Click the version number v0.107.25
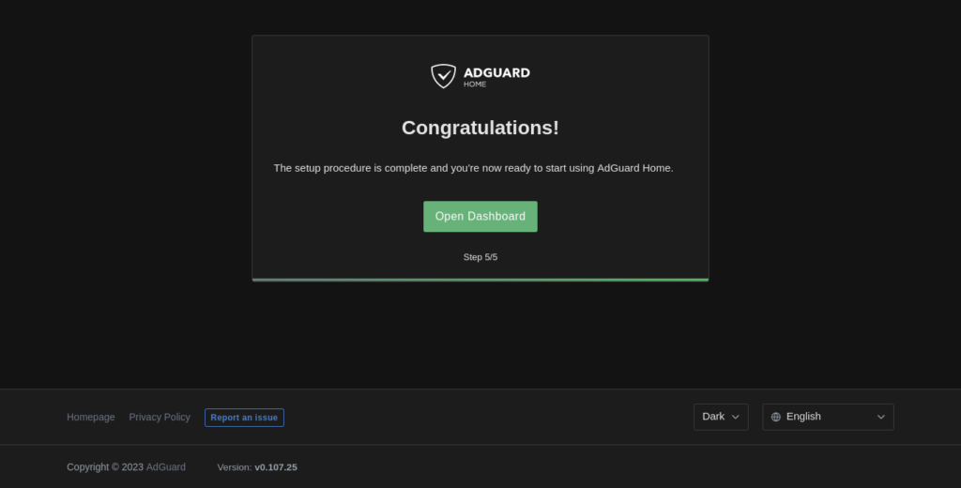The height and width of the screenshot is (488, 961). click(276, 467)
